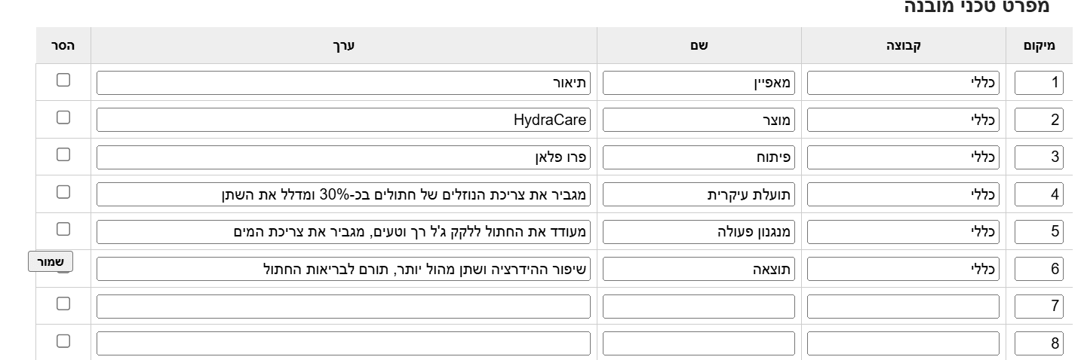Click the name field מנגנון פעולה

pyautogui.click(x=699, y=231)
